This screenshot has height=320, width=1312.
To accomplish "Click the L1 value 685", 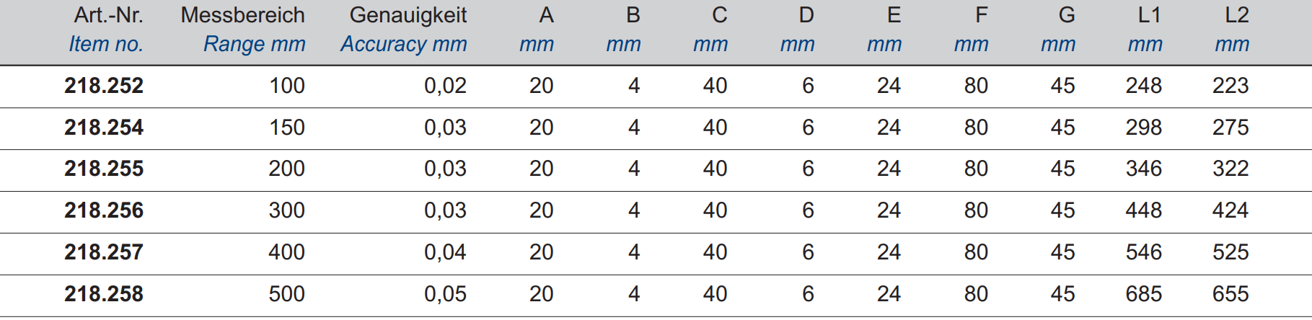I will pyautogui.click(x=1144, y=294).
